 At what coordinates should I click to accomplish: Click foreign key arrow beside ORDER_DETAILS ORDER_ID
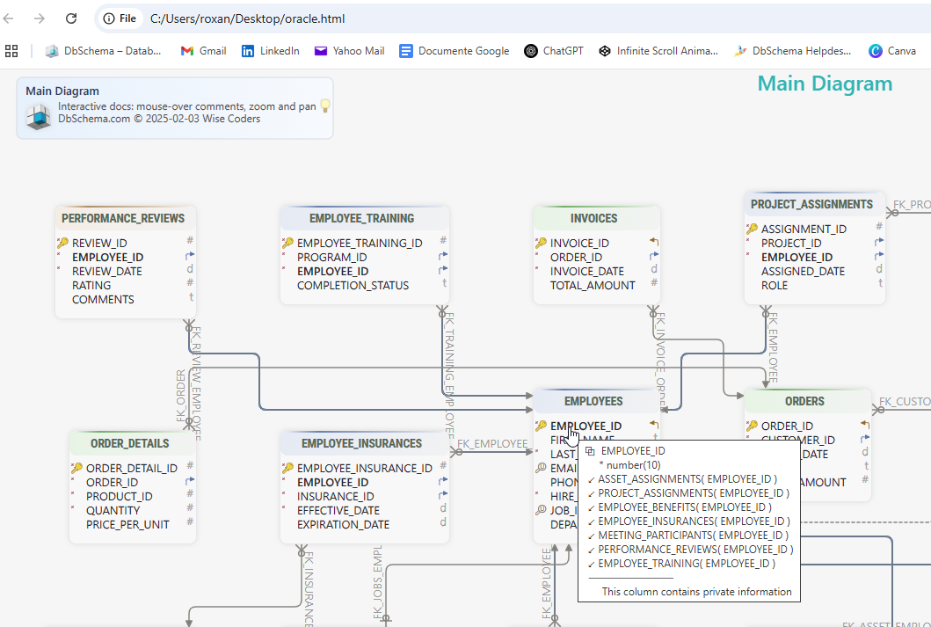[190, 481]
